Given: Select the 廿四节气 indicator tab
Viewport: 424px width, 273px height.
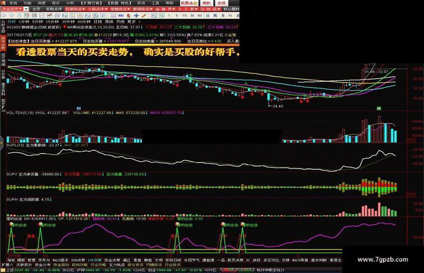Looking at the screenshot, I should click(x=191, y=260).
